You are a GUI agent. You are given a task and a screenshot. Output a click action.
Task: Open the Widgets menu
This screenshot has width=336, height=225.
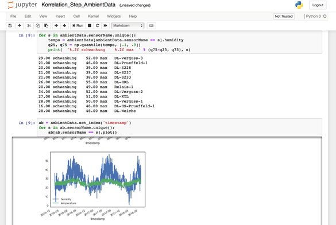(x=114, y=16)
